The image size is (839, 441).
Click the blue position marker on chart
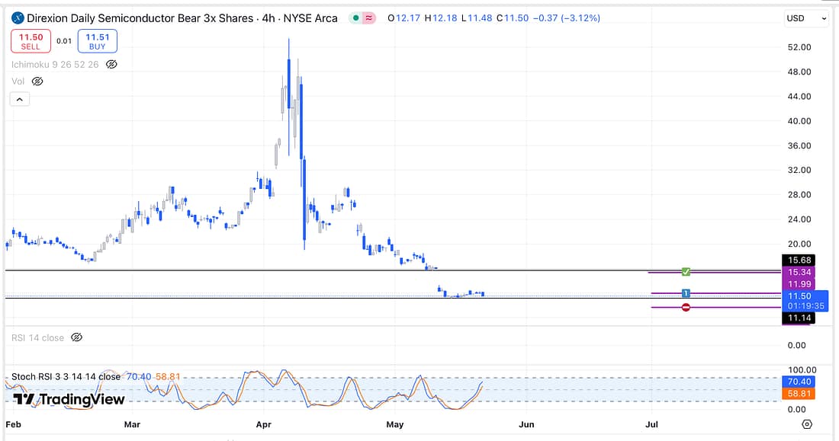tap(686, 293)
